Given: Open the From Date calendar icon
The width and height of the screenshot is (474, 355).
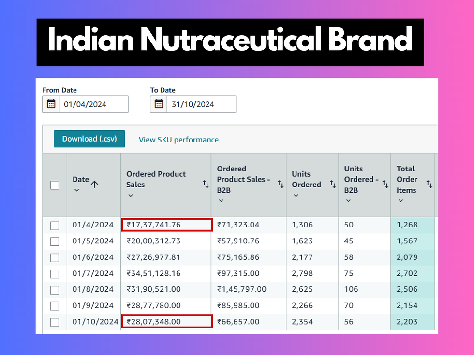Looking at the screenshot, I should (51, 104).
